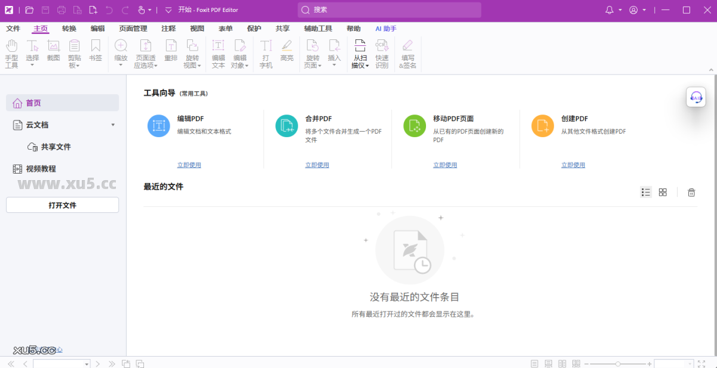Viewport: 717px width, 368px height.
Task: Open the 云文档 expander arrow
Action: [112, 125]
